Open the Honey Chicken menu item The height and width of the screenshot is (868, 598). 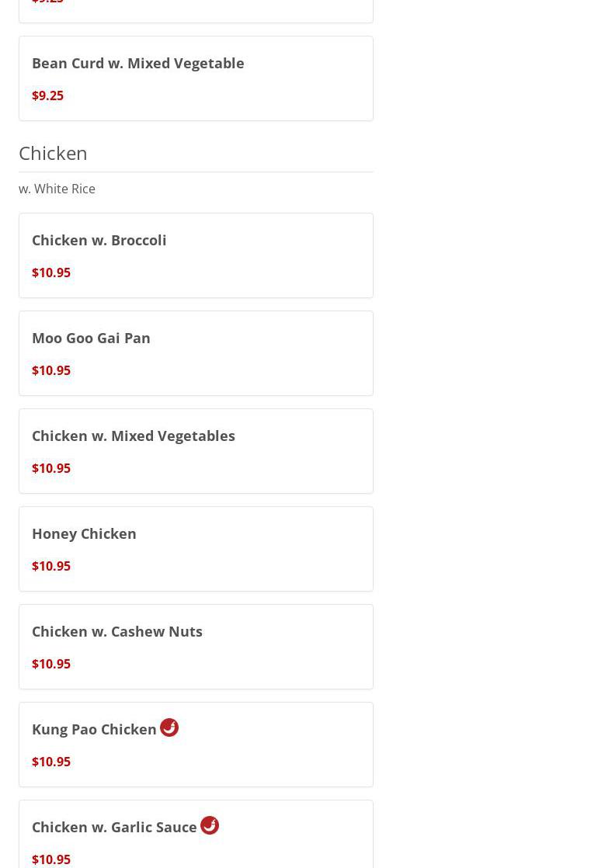(x=84, y=533)
